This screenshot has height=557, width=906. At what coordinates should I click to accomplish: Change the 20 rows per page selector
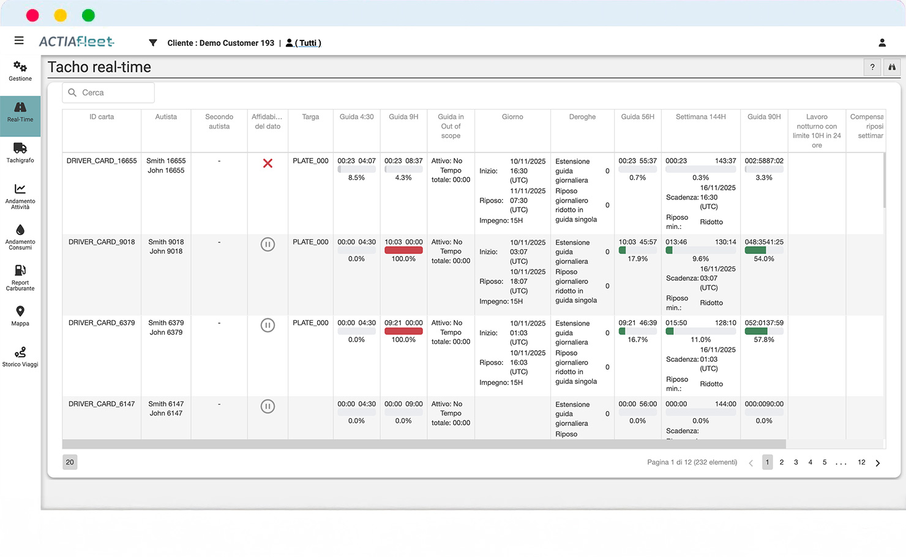pyautogui.click(x=70, y=462)
